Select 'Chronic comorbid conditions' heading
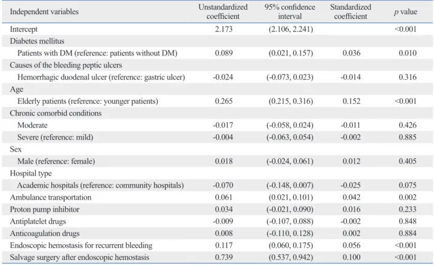 (x=55, y=113)
